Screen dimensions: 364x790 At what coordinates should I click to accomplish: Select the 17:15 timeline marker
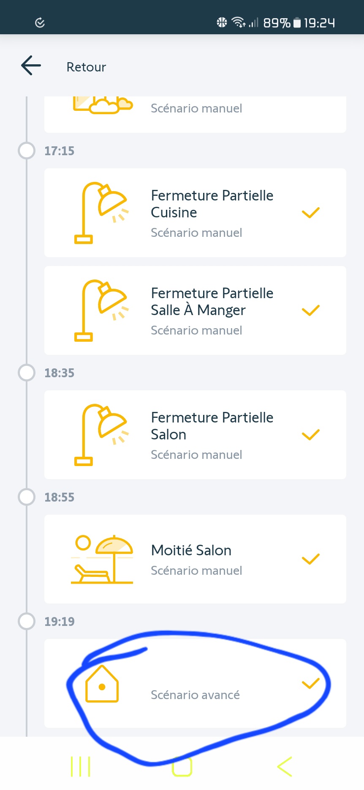tap(27, 151)
